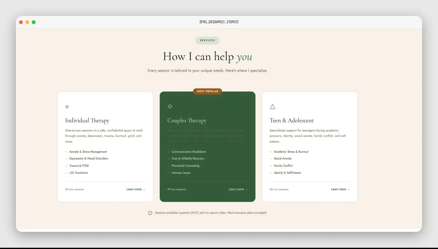
Task: Click 'Family Conflict' list item
Action: 283,166
